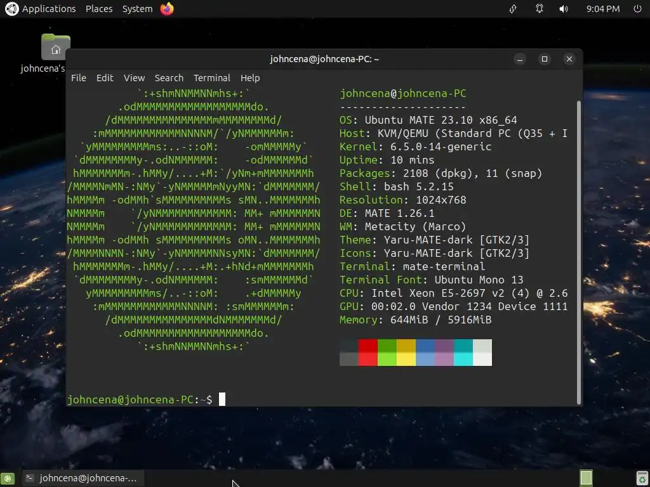650x487 pixels.
Task: Select the workspace switcher in bottom panel
Action: tap(586, 478)
